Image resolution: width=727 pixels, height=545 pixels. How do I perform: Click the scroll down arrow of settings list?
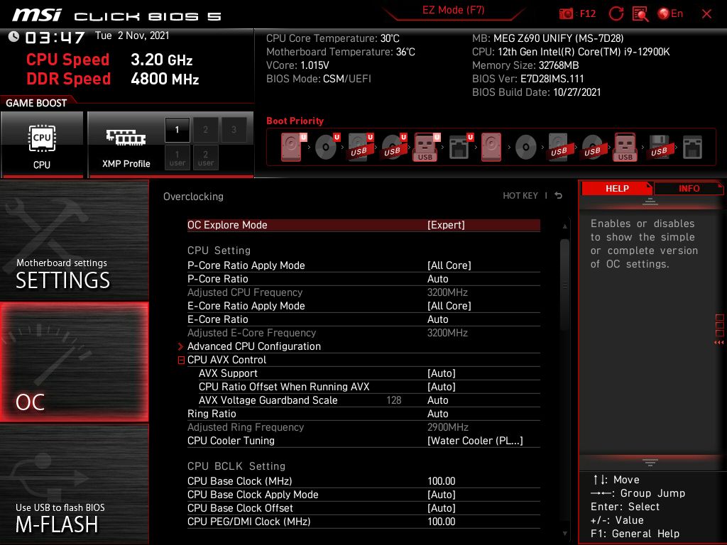pos(564,534)
